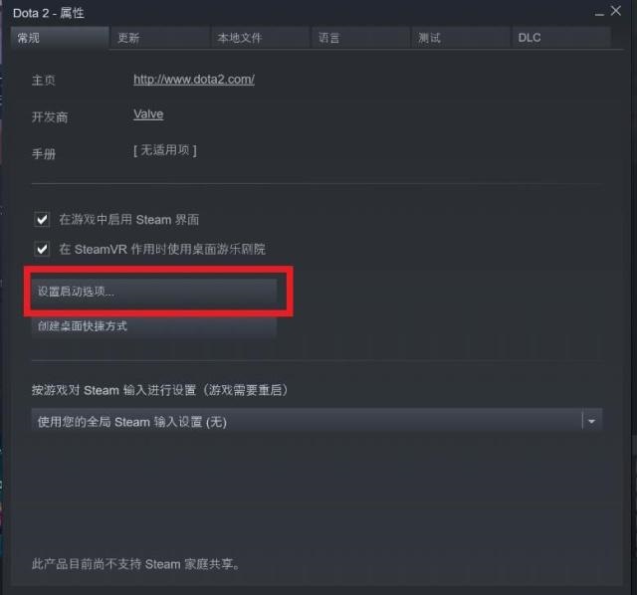Minimize the Dota 2 properties window

[x=599, y=12]
